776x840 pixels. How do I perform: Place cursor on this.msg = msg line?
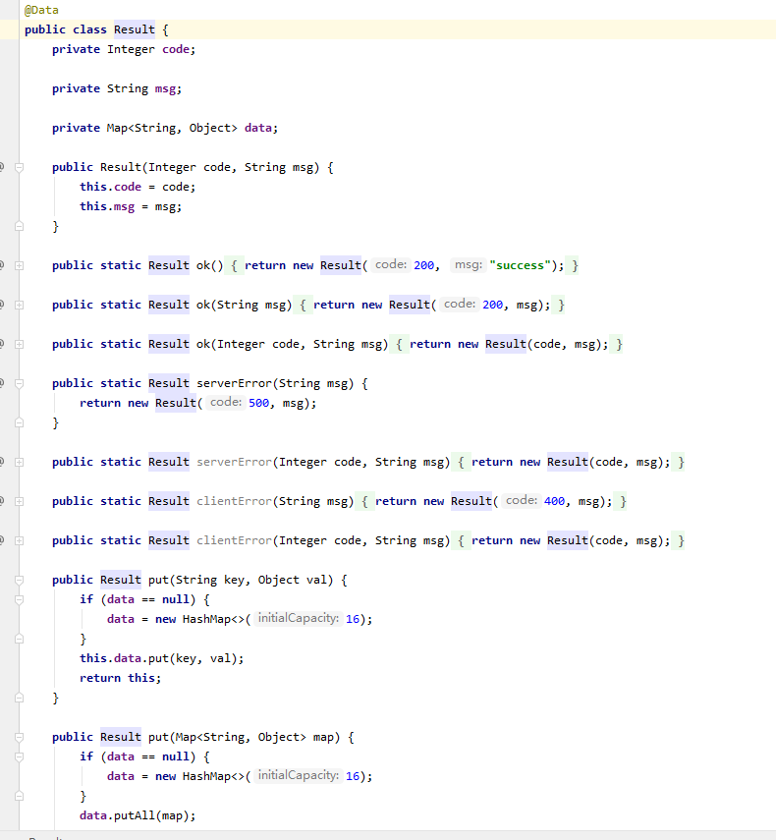point(131,206)
